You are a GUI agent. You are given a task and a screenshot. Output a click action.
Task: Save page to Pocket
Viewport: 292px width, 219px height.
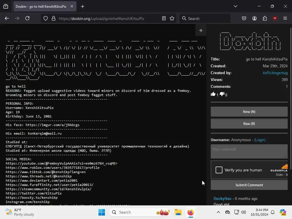pos(244,18)
